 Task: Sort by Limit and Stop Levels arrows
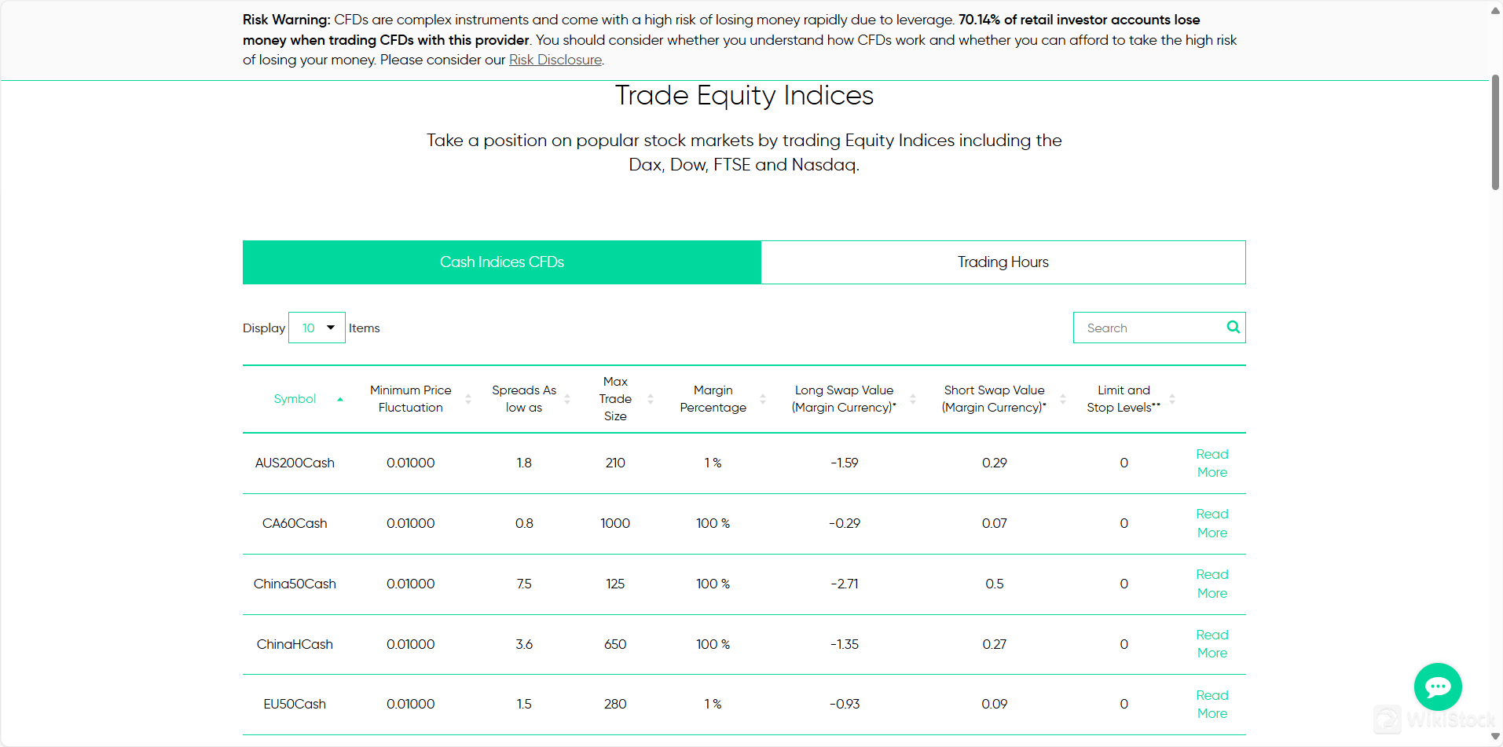click(1172, 399)
